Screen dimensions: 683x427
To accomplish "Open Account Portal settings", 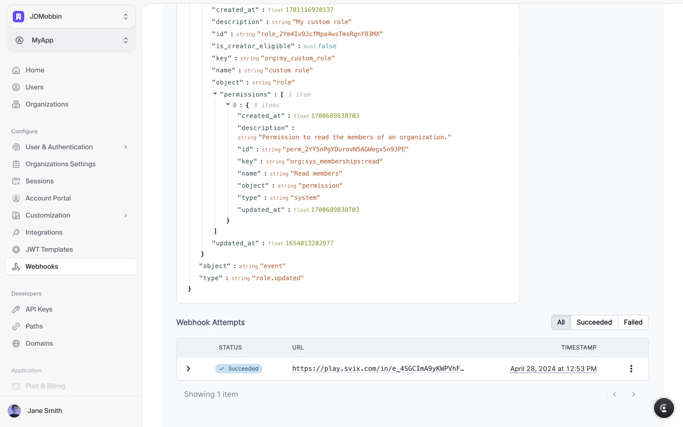I will (x=48, y=198).
